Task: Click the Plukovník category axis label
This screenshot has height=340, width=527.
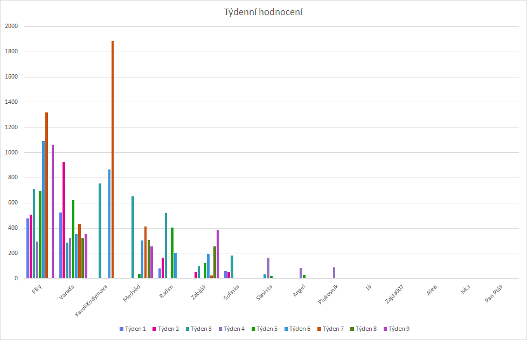Action: click(329, 295)
